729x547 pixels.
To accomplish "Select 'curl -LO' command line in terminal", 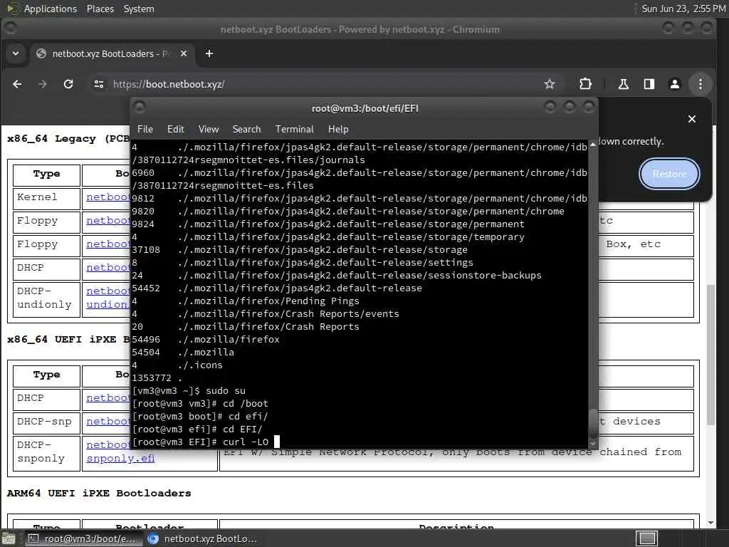I will coord(206,442).
